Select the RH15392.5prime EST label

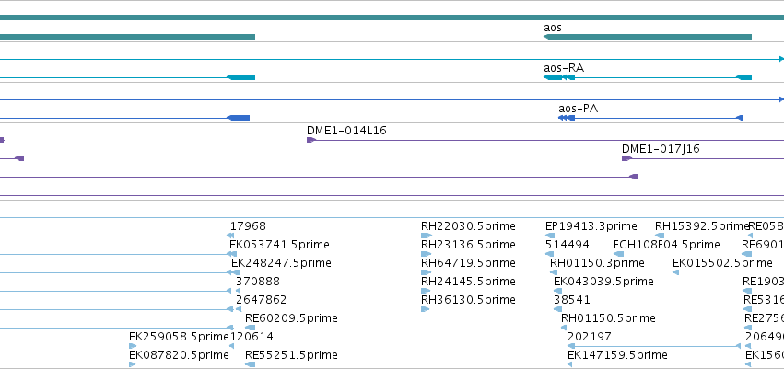(x=702, y=226)
